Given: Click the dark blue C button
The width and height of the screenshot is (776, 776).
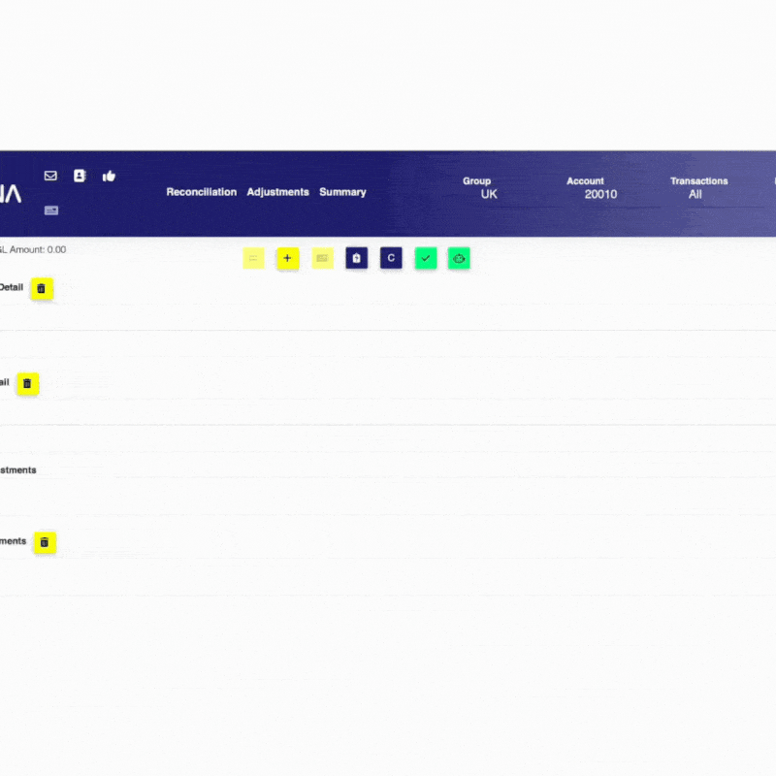Looking at the screenshot, I should pyautogui.click(x=391, y=258).
